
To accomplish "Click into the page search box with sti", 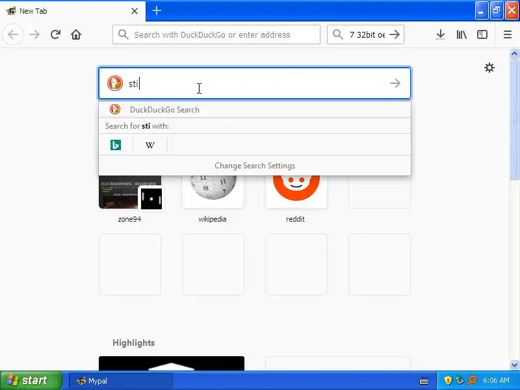I will [x=255, y=83].
